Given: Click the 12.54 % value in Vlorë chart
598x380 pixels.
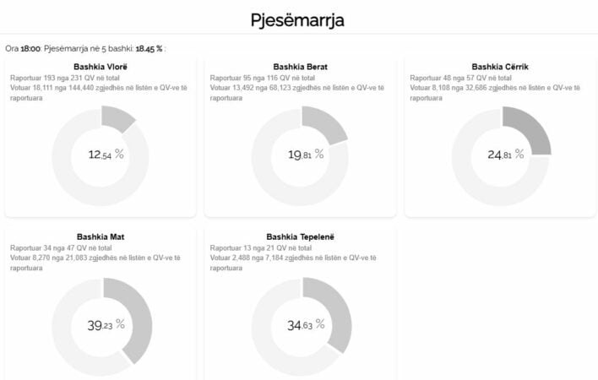Looking at the screenshot, I should pos(106,155).
